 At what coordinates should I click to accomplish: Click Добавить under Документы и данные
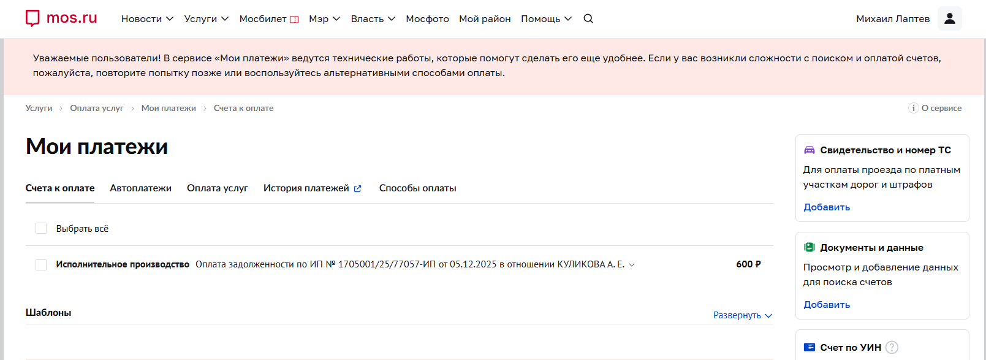tap(827, 305)
